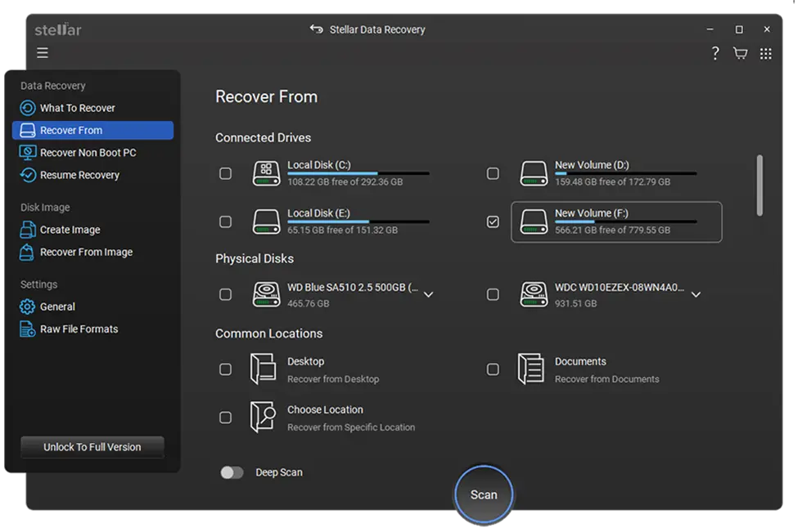Click the New Volume (F:) drive icon
The width and height of the screenshot is (798, 532).
click(x=534, y=221)
